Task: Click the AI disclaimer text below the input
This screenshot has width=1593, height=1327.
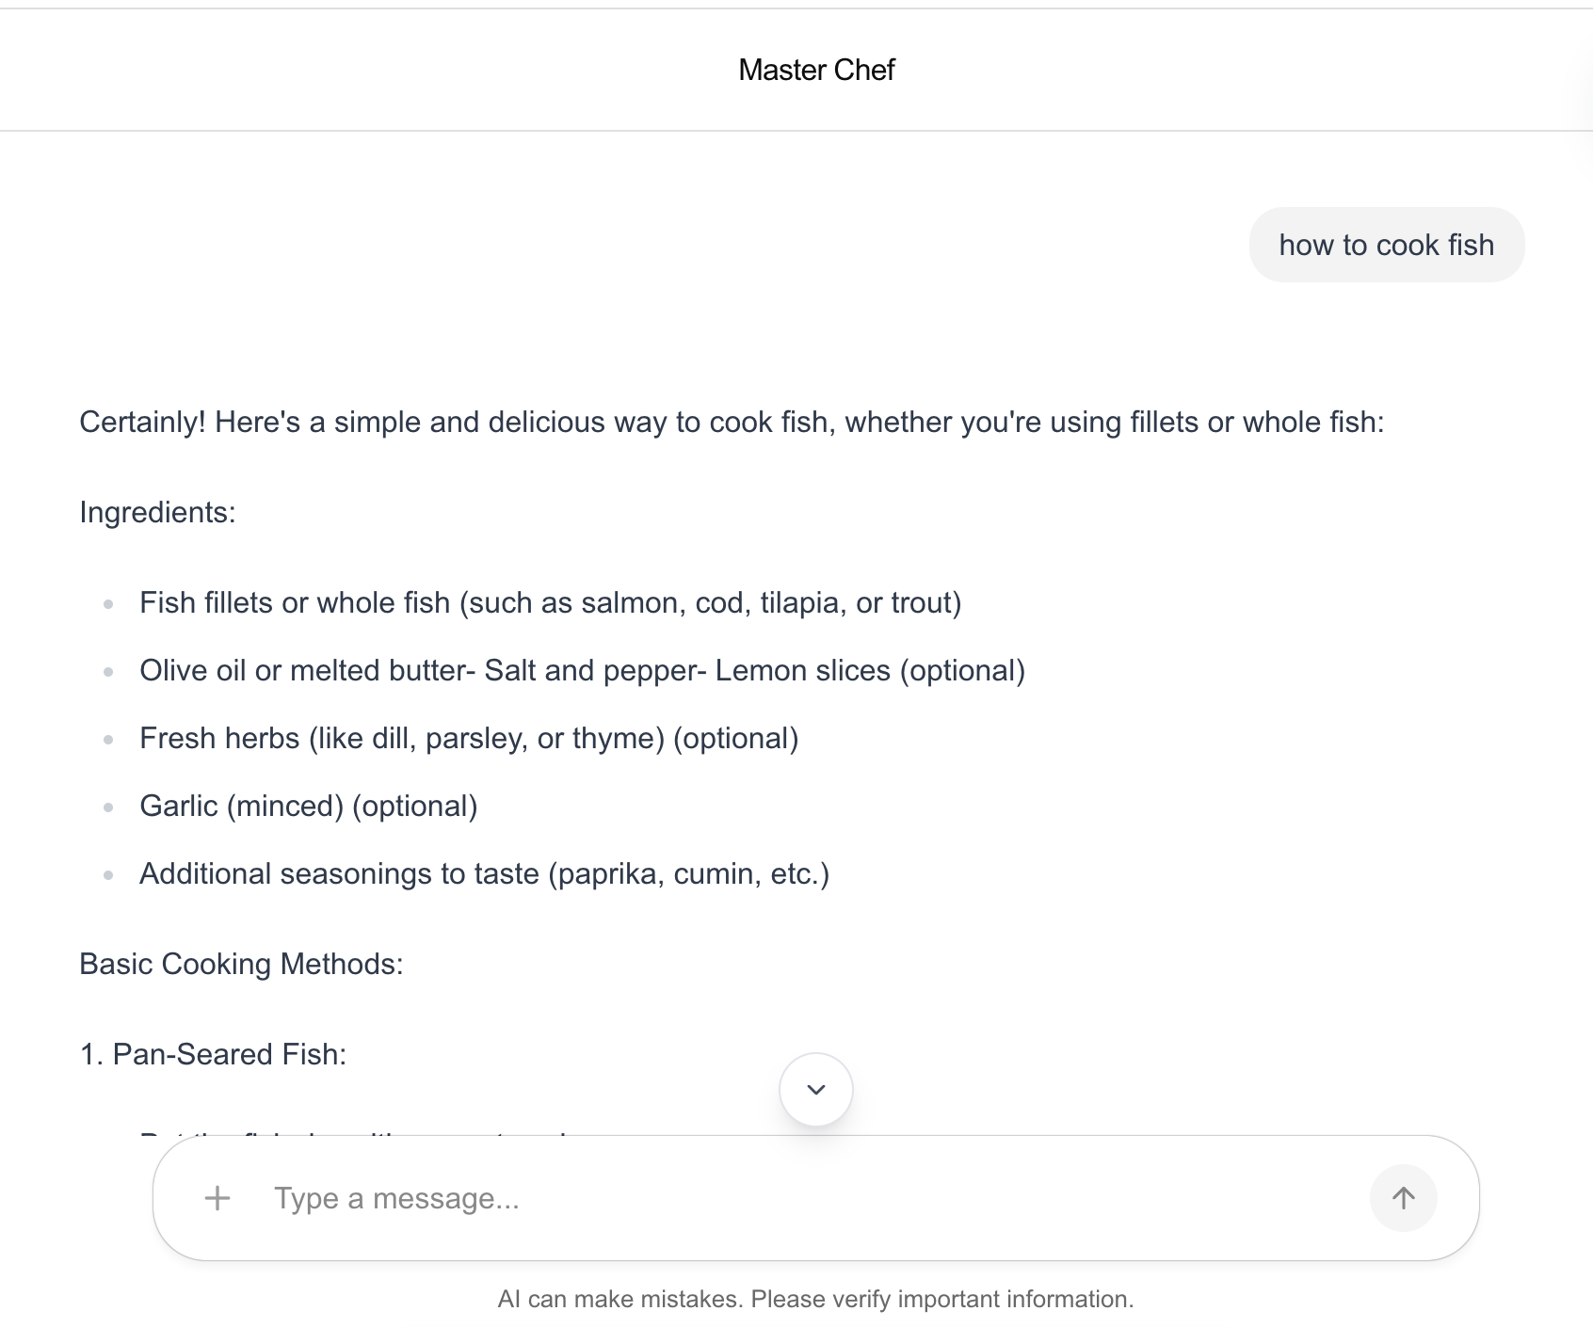Action: 817,1299
